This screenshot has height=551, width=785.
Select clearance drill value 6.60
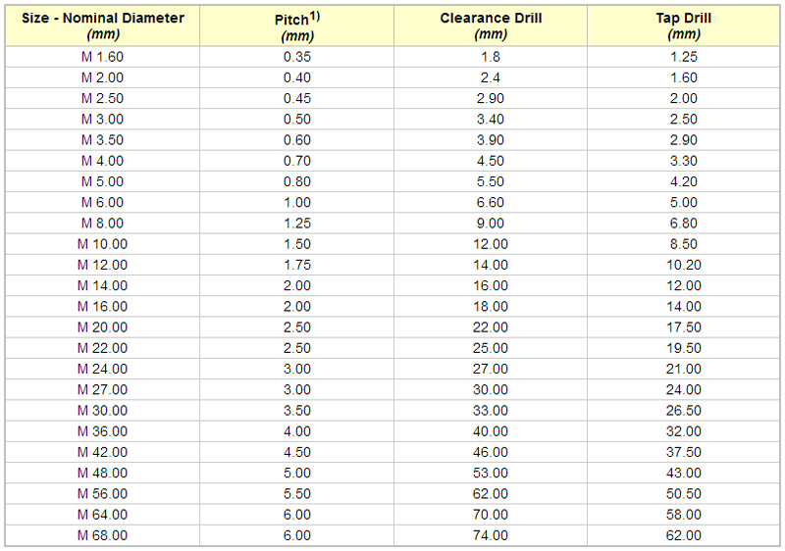tap(491, 203)
